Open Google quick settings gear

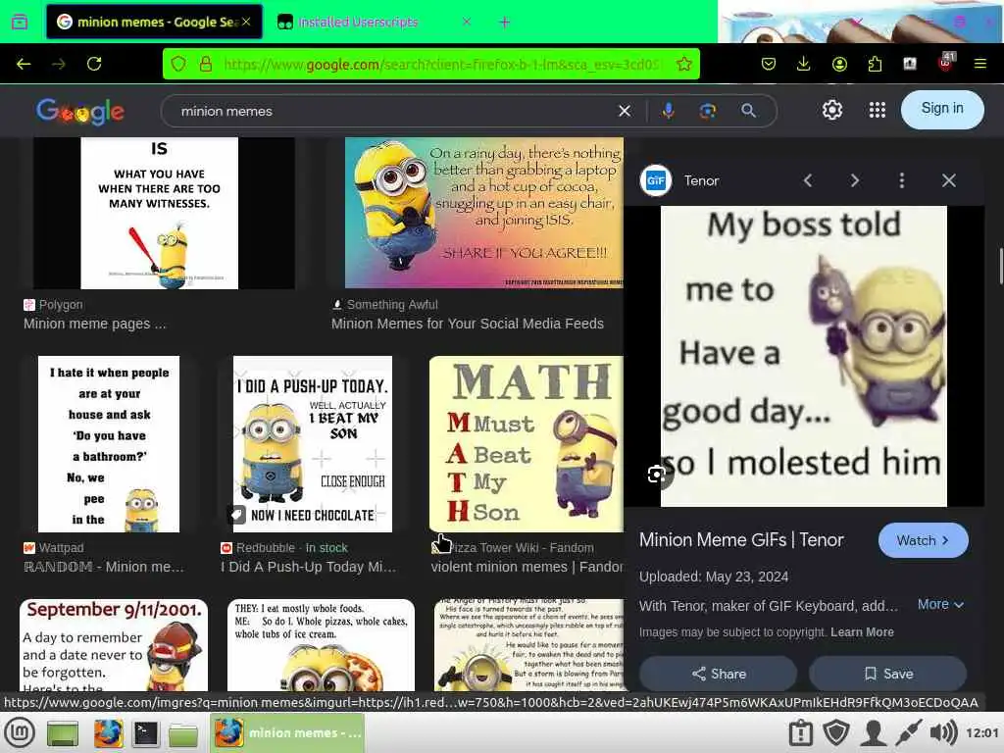831,110
